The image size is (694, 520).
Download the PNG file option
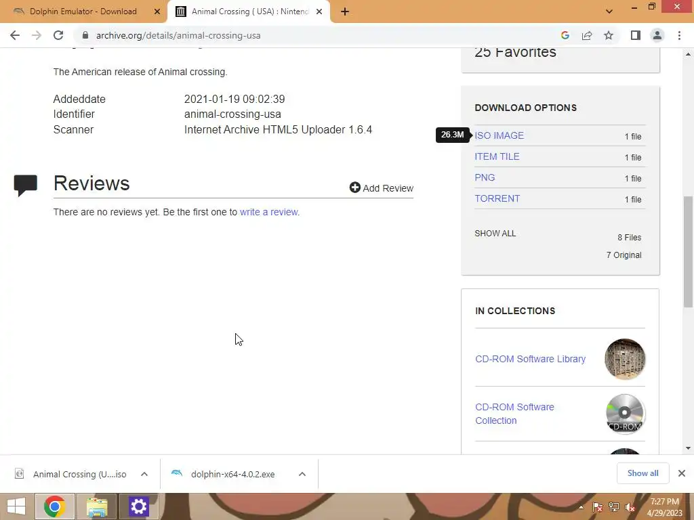485,177
